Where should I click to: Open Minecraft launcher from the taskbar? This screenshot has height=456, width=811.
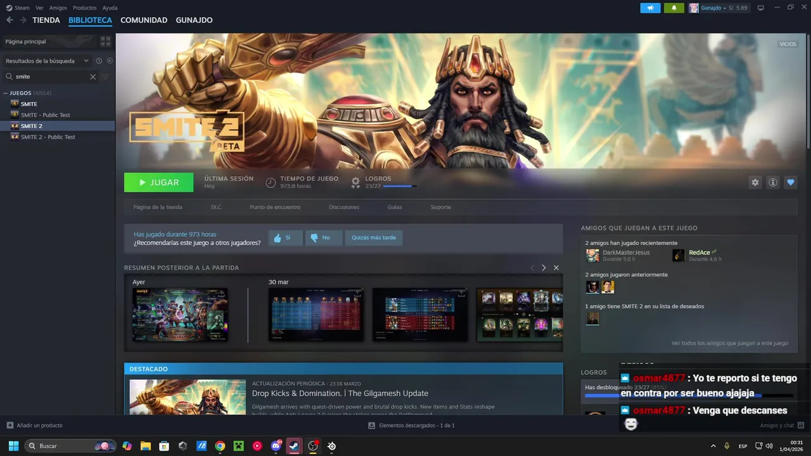pyautogui.click(x=238, y=446)
